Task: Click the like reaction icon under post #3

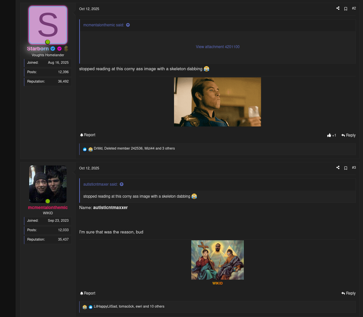Action: pyautogui.click(x=91, y=307)
